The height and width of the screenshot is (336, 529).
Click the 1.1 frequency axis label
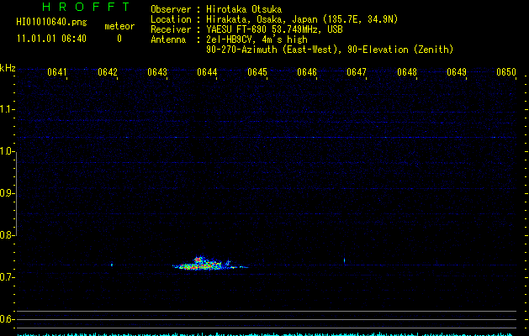coord(6,109)
